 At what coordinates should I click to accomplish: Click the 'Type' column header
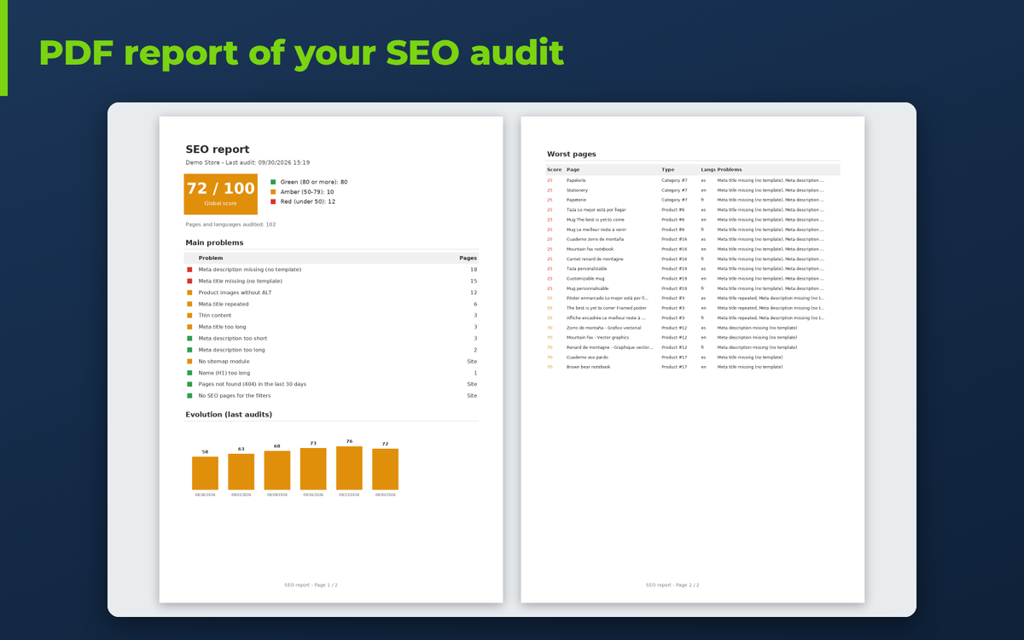point(667,170)
